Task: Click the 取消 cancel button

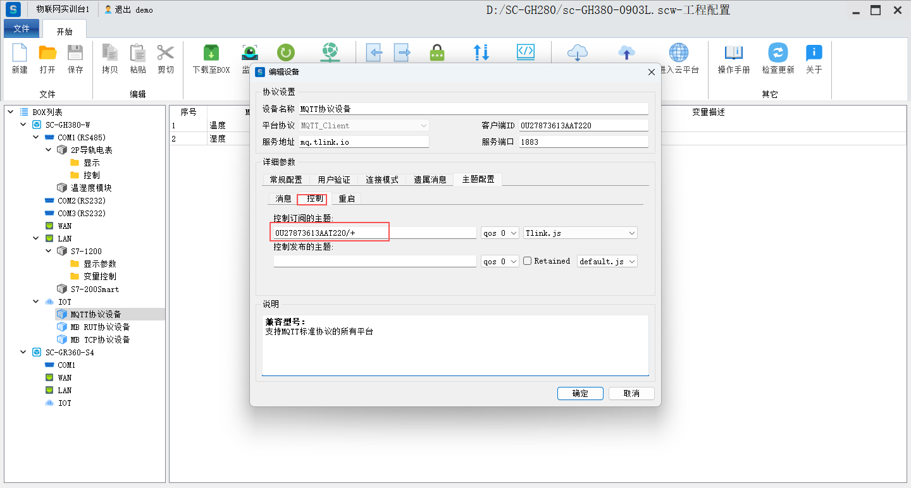Action: 631,393
